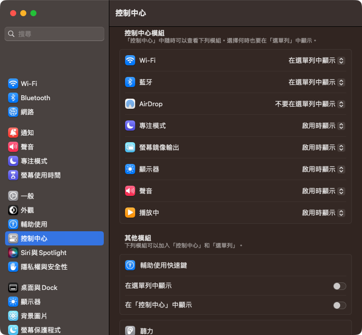This screenshot has width=362, height=335.
Task: Click the green zoom window button
Action: pos(33,13)
